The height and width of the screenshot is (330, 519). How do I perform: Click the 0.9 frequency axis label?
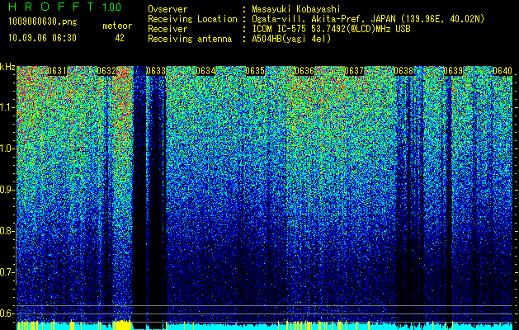[7, 190]
